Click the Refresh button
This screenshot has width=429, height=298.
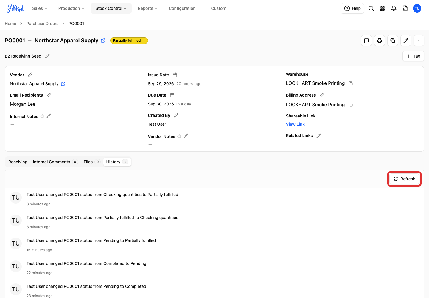404,179
